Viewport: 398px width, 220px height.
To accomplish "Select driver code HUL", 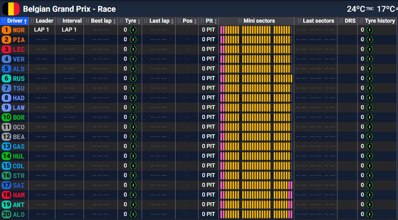I will click(19, 156).
